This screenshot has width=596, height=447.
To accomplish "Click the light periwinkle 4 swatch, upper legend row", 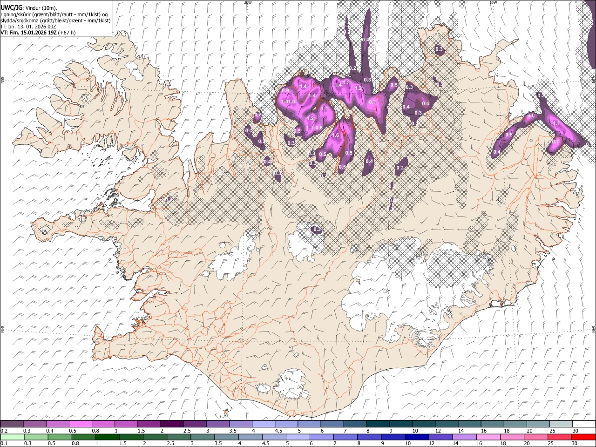I will [263, 424].
